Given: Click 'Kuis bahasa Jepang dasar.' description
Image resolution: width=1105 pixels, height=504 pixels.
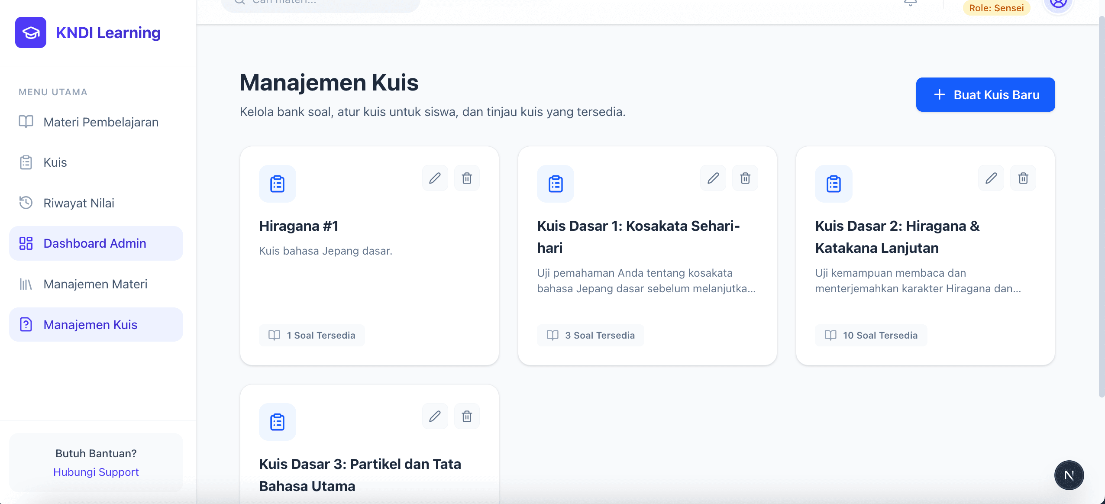Looking at the screenshot, I should [x=326, y=251].
